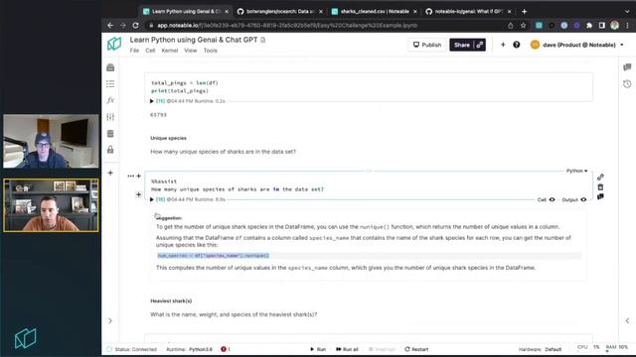Open browser extensions puzzle icon
Viewport: 636px width, 357px height.
point(589,26)
